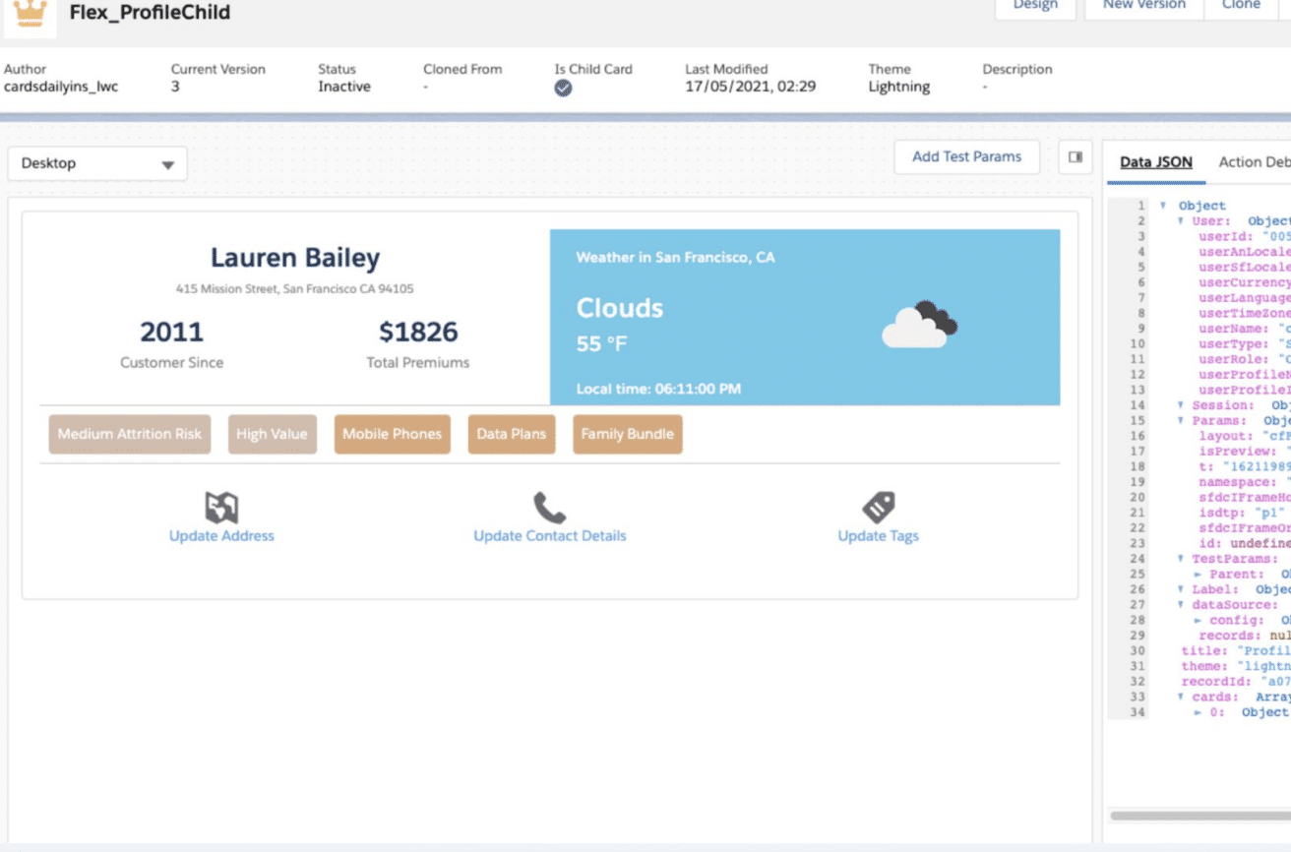The width and height of the screenshot is (1291, 852).
Task: Click the Update Contact Details link
Action: (549, 536)
